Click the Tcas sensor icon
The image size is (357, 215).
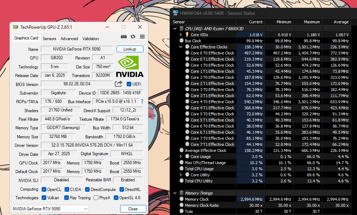(182, 211)
